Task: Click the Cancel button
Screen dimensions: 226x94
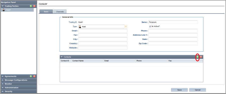Action: tap(197, 90)
